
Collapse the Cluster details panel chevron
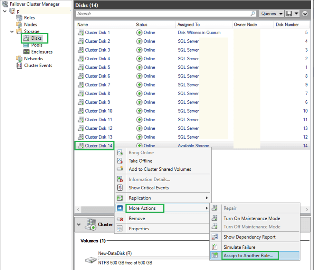coord(79,225)
